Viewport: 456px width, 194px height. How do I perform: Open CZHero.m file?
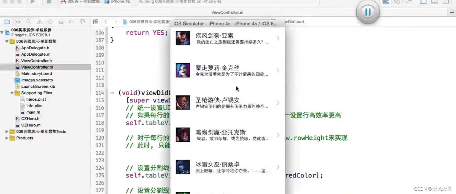(31, 125)
